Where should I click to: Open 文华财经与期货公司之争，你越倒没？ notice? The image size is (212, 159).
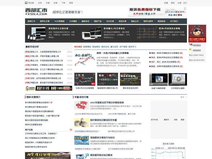click(x=41, y=134)
